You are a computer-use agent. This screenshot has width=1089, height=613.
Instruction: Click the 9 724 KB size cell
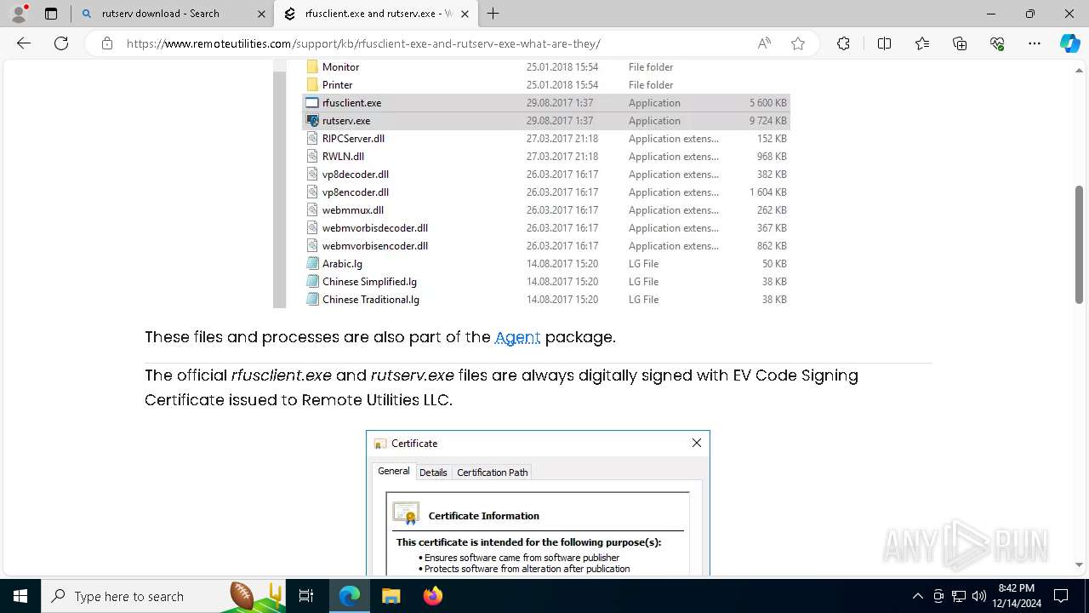[768, 120]
